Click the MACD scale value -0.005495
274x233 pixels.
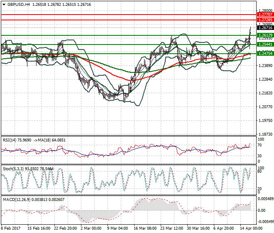265,222
